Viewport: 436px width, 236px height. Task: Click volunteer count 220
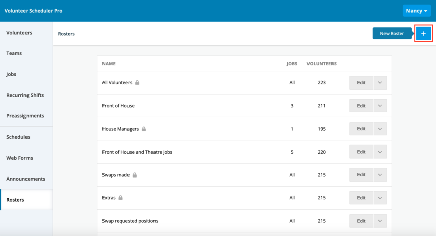(x=322, y=152)
